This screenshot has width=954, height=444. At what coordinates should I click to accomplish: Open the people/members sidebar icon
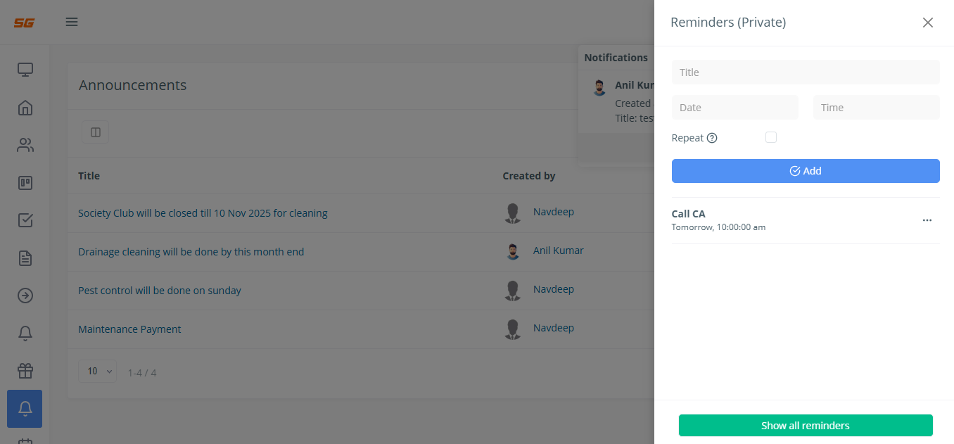point(25,146)
